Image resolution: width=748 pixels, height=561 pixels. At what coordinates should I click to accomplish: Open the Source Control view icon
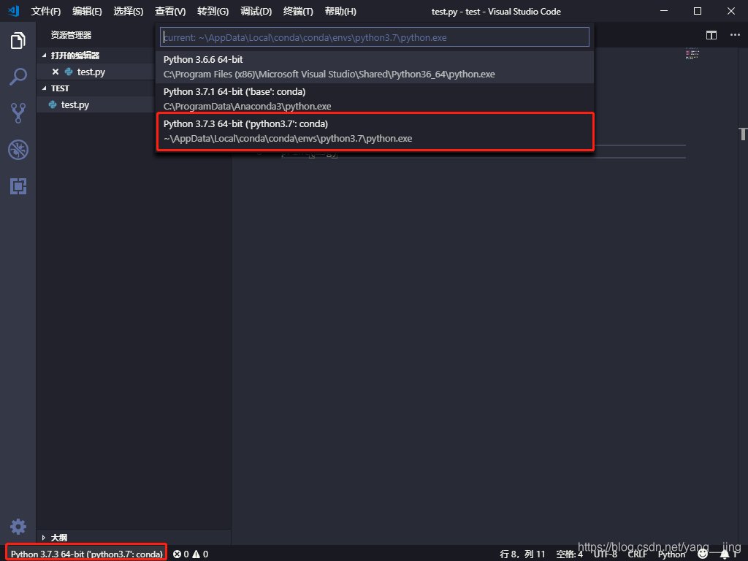pyautogui.click(x=18, y=113)
